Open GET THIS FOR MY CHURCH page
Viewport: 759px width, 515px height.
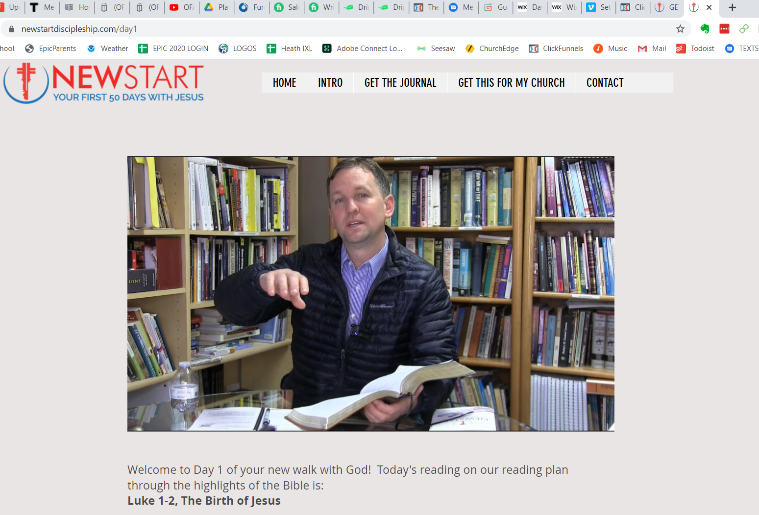pyautogui.click(x=512, y=83)
